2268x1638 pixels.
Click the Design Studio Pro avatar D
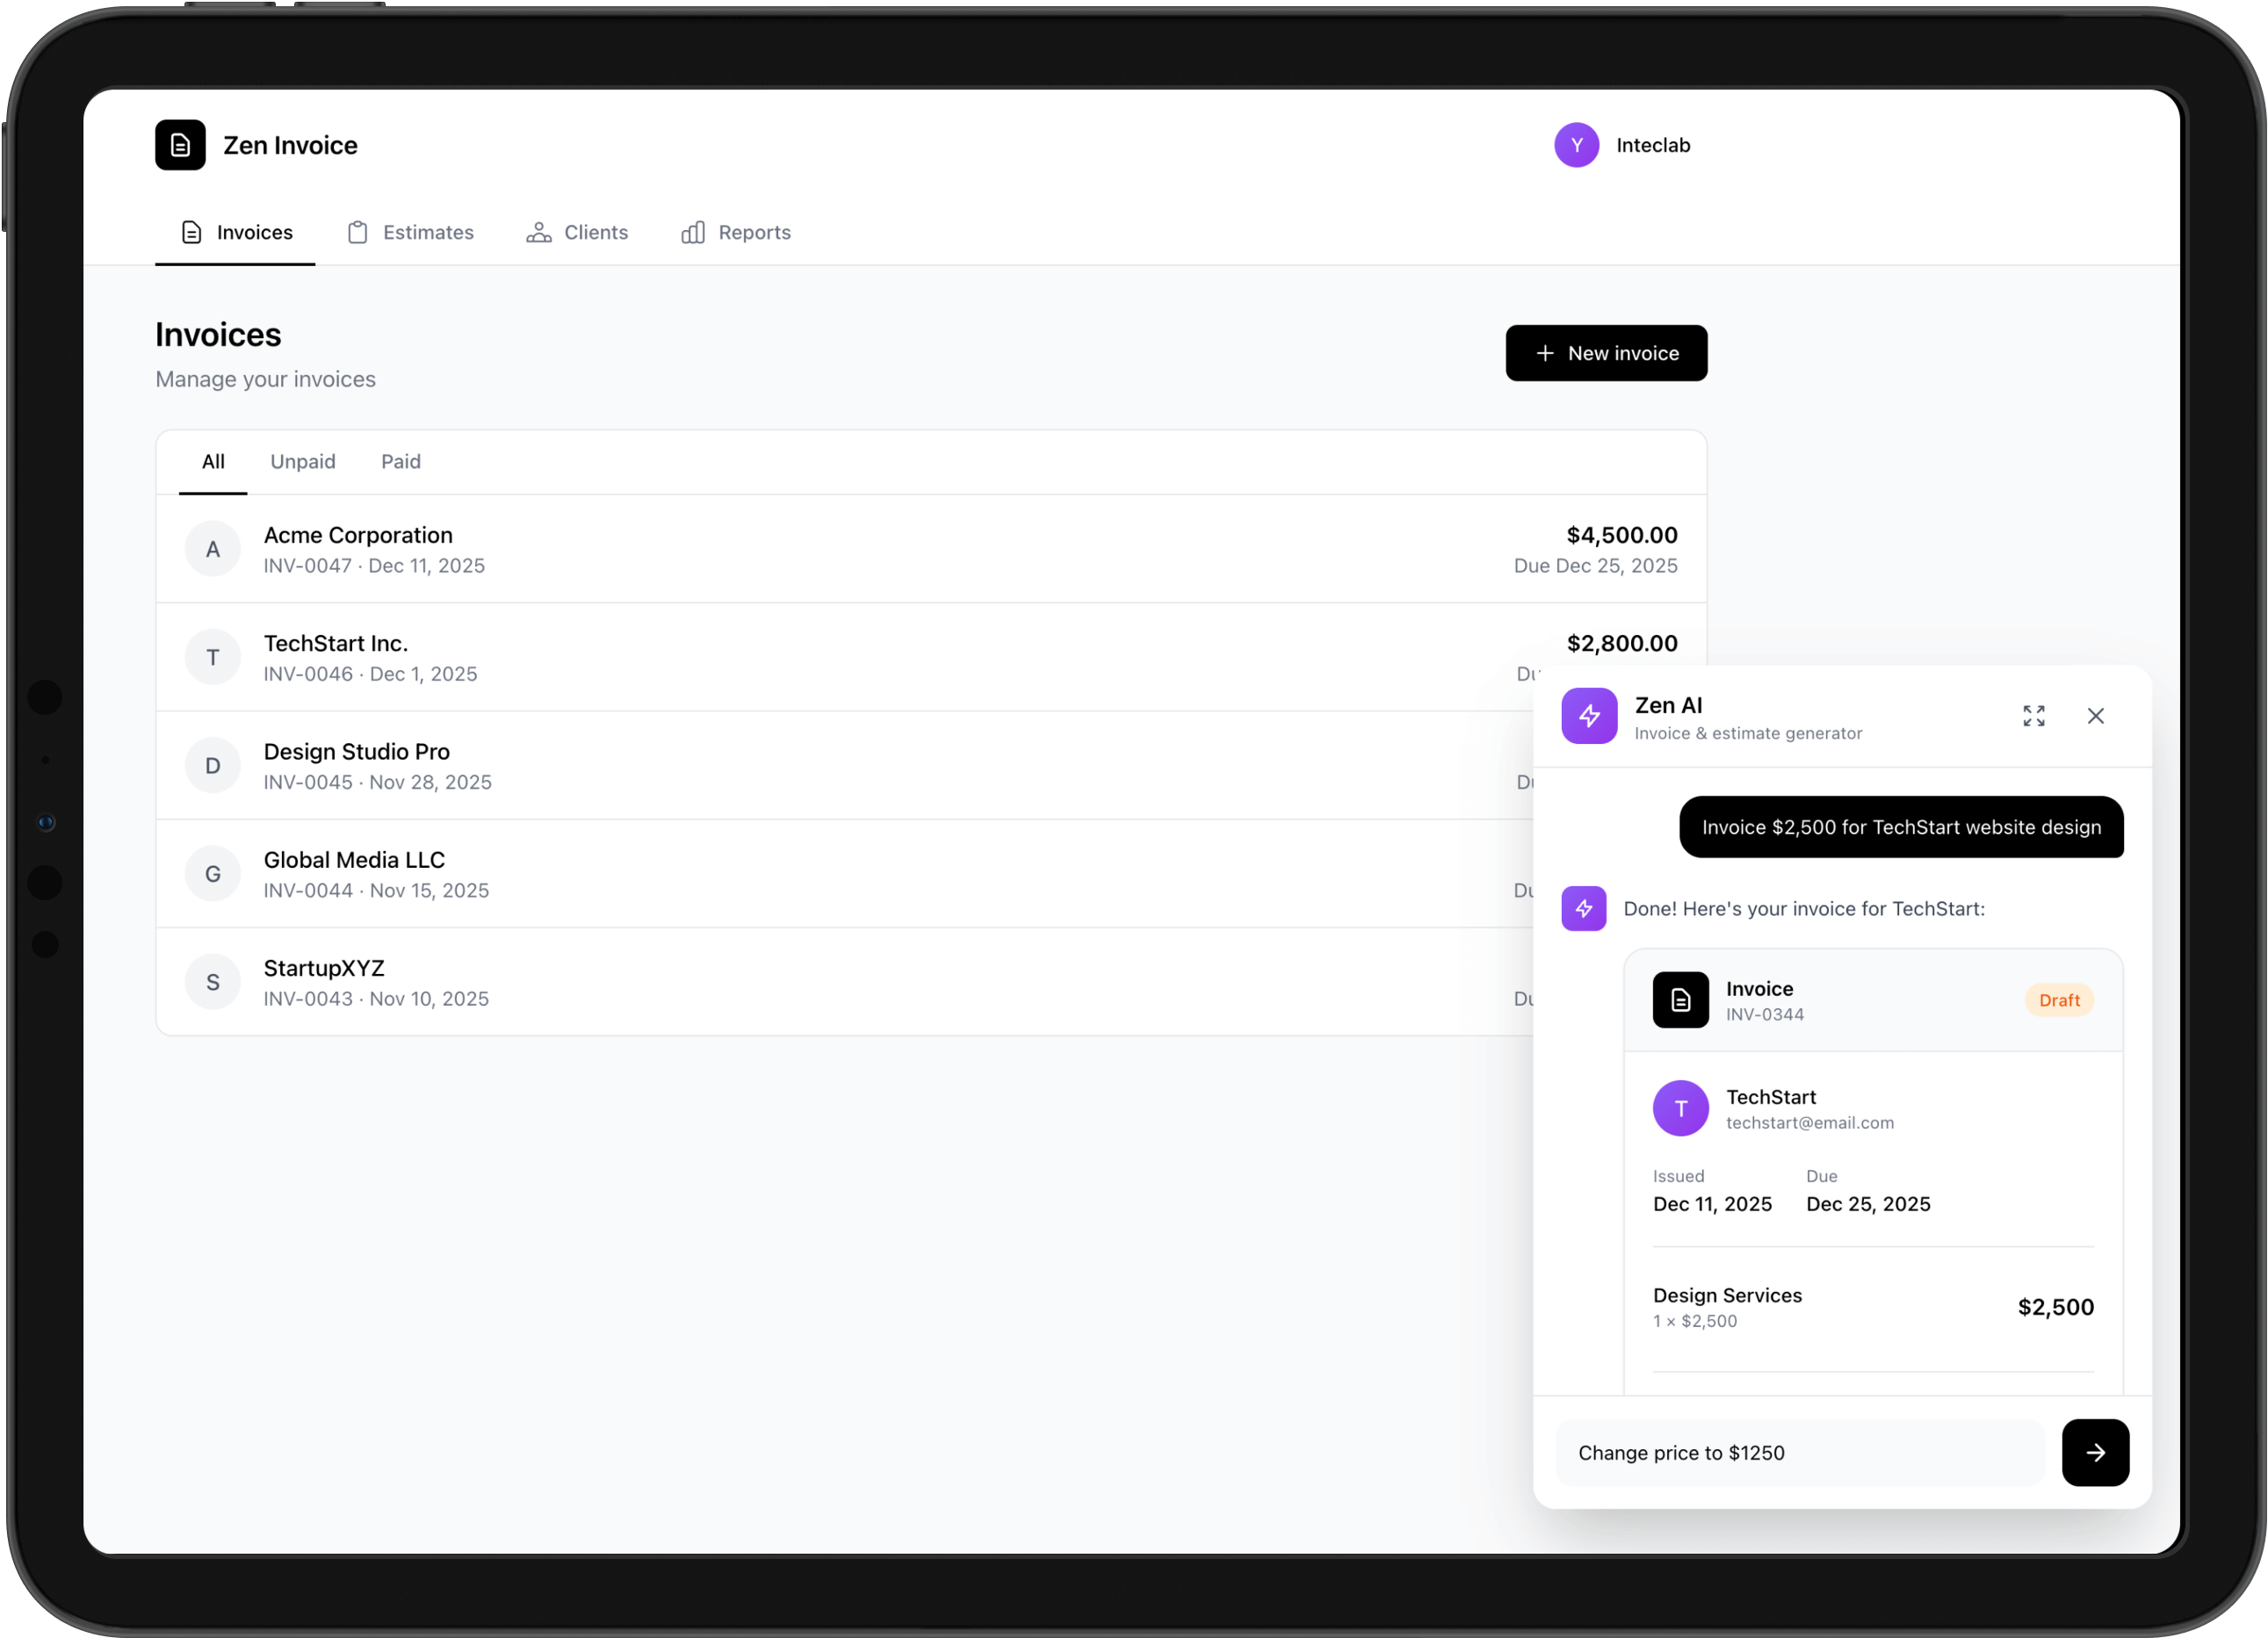pos(213,766)
